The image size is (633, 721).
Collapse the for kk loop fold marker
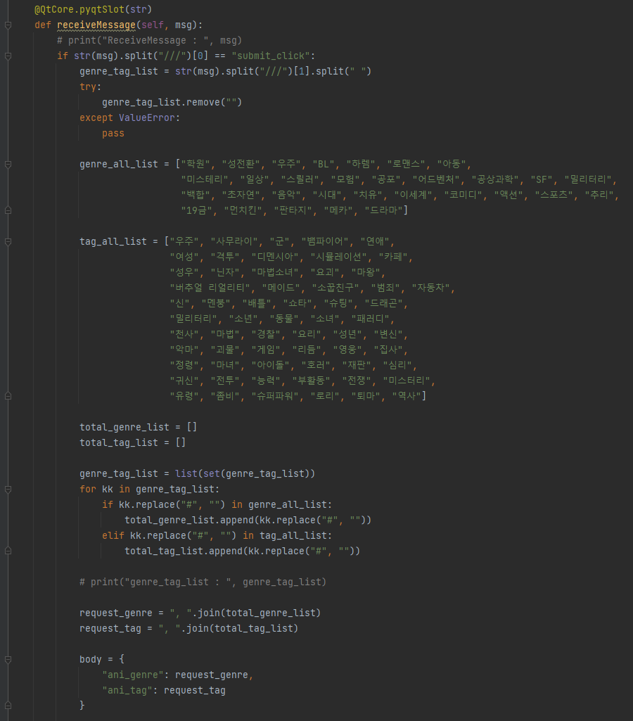click(x=8, y=490)
